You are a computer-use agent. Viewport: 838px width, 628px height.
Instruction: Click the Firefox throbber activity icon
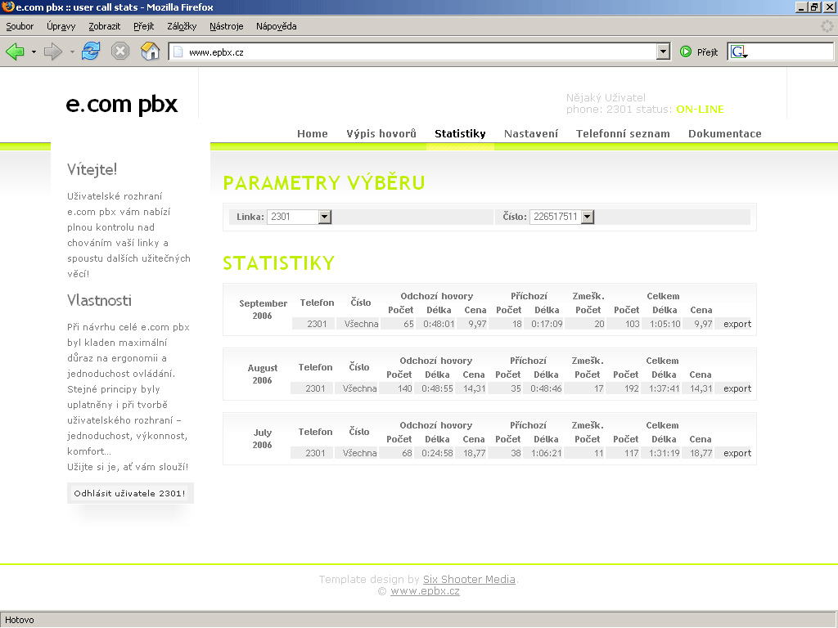(x=827, y=26)
